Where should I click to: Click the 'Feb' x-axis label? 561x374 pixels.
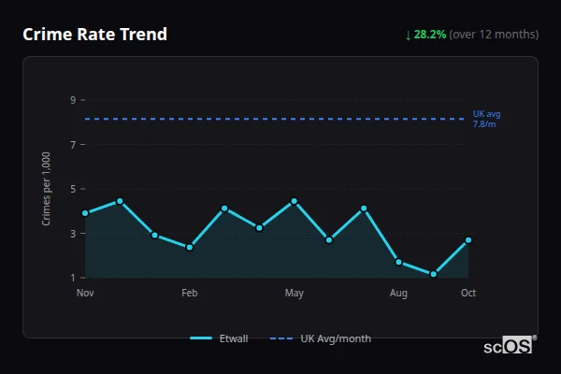tap(190, 293)
